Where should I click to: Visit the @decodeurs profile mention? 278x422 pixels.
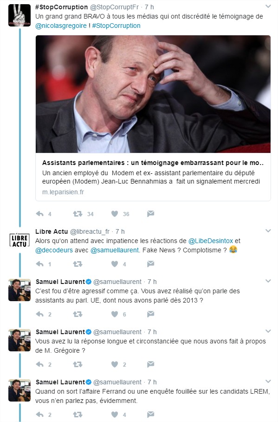[54, 250]
